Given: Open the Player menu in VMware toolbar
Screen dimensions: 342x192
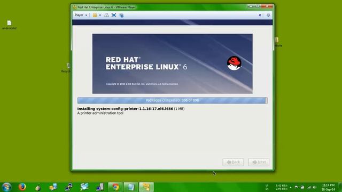Looking at the screenshot, I should (81, 15).
